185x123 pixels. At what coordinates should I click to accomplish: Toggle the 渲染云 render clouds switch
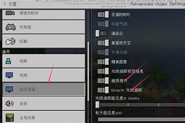(101, 34)
